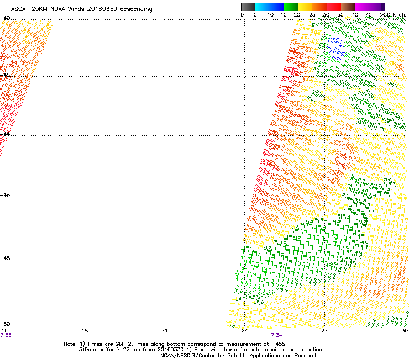Click the -42 latitude axis label
409x359 pixels.
[x=5, y=75]
